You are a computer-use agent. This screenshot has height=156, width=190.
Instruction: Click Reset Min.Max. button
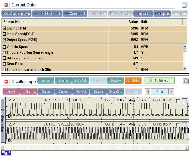(x=120, y=14)
